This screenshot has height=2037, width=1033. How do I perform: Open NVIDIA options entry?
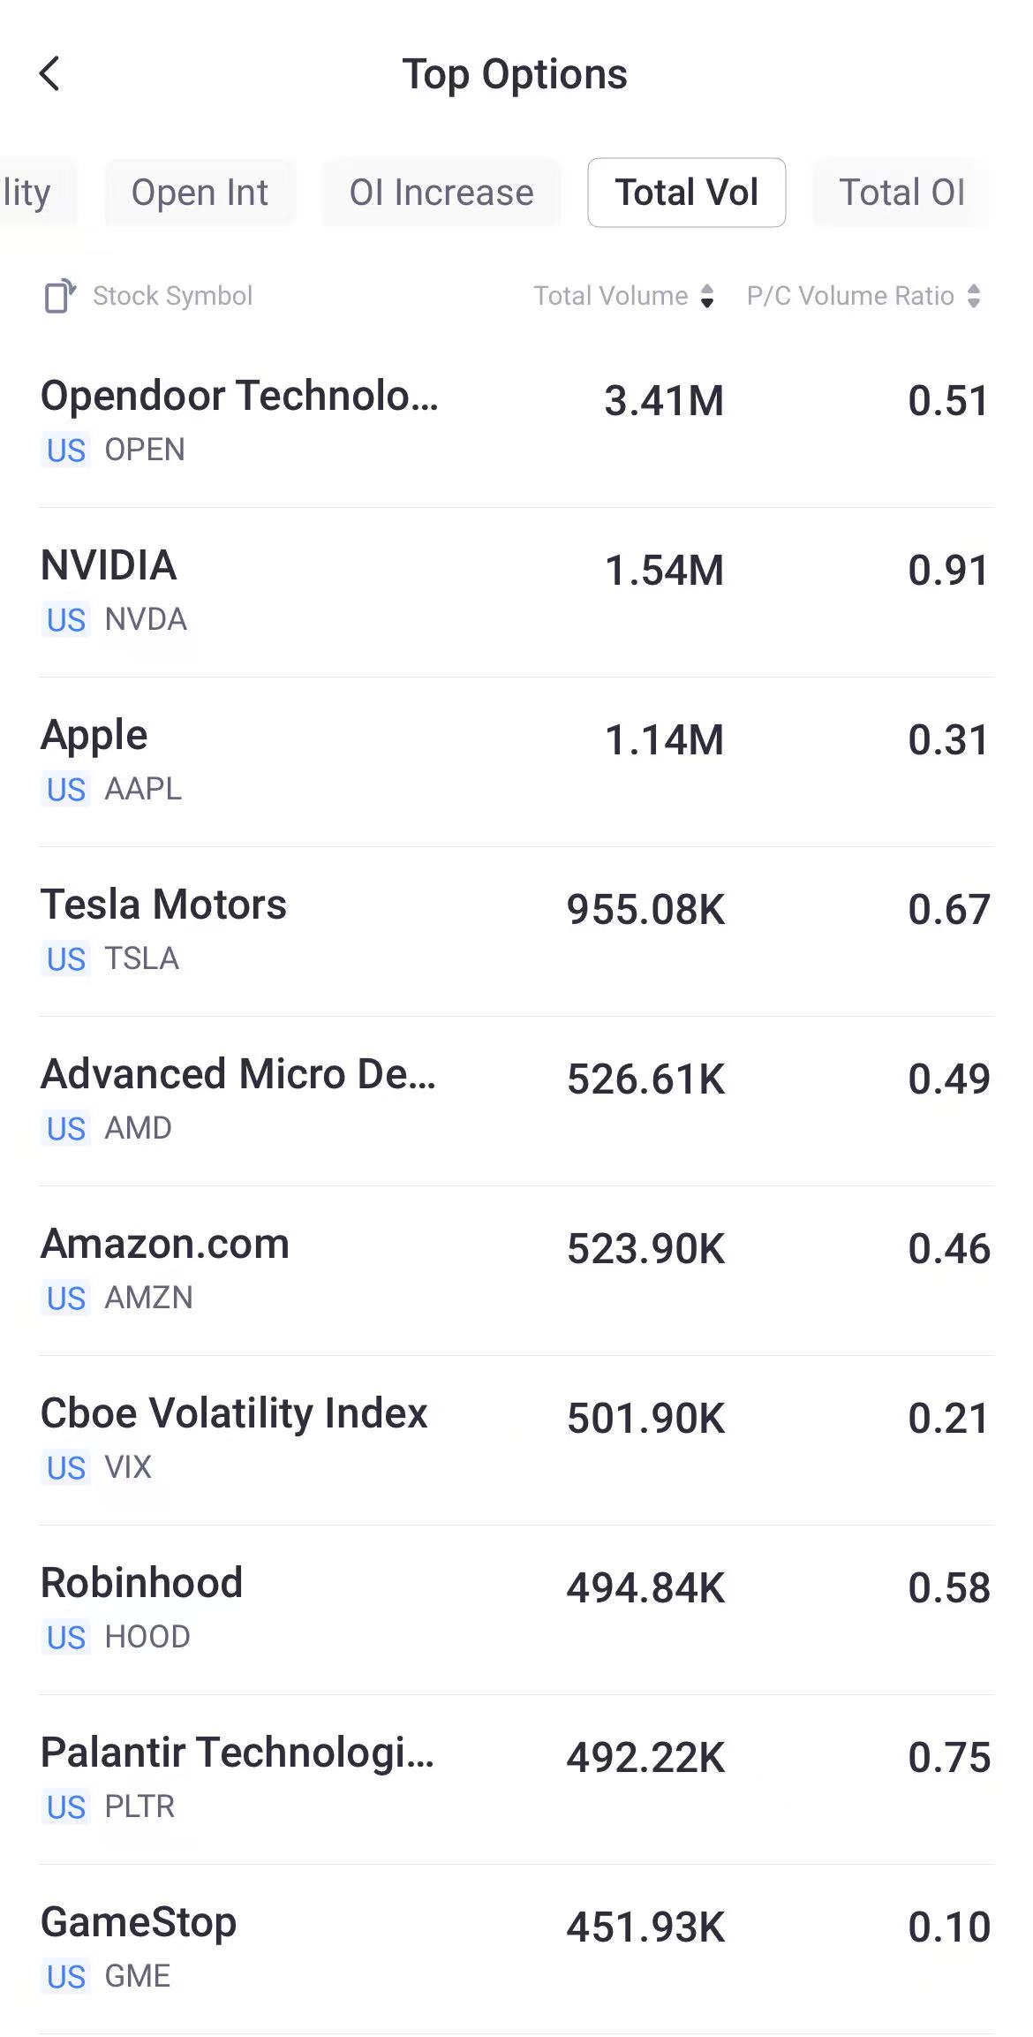[516, 592]
